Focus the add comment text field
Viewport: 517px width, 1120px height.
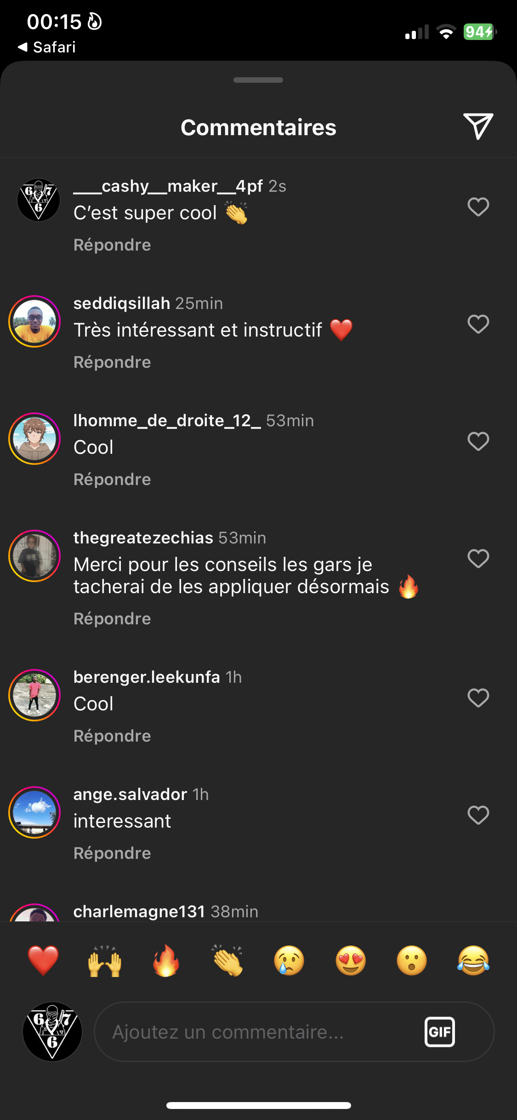click(257, 1032)
